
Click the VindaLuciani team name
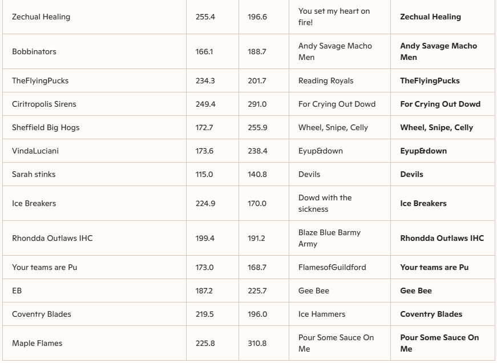pyautogui.click(x=35, y=151)
